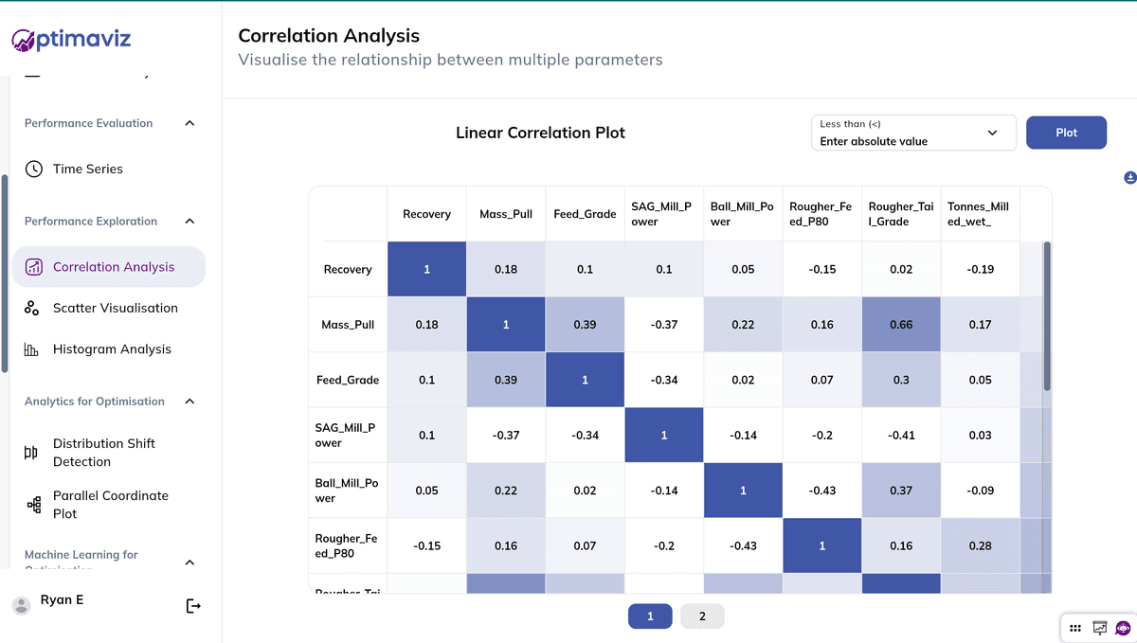This screenshot has width=1137, height=643.
Task: Click the Mass_Pull and Rougher_Tail_Grade 0.66 cell
Action: click(x=901, y=325)
